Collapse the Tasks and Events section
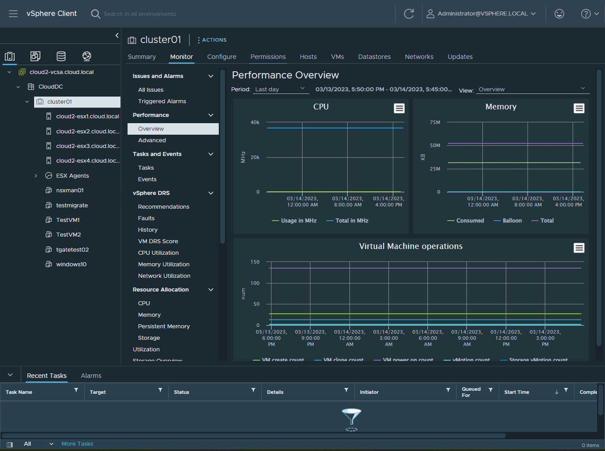Image resolution: width=605 pixels, height=451 pixels. point(211,154)
